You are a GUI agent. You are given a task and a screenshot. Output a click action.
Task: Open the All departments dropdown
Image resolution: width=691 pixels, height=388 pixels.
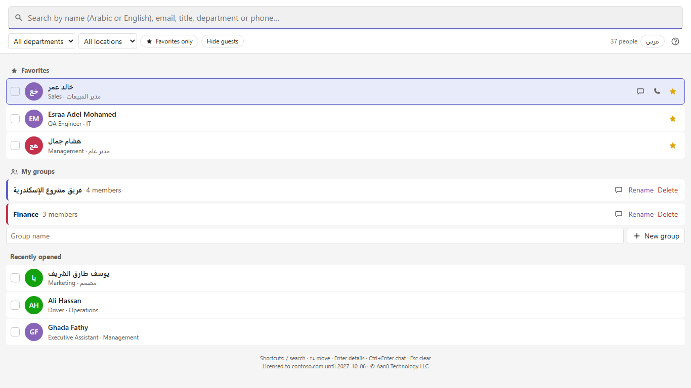click(x=41, y=41)
